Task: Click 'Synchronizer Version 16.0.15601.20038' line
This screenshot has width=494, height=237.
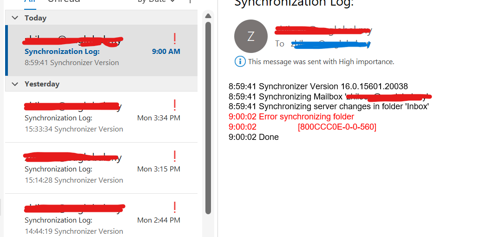Action: (318, 86)
